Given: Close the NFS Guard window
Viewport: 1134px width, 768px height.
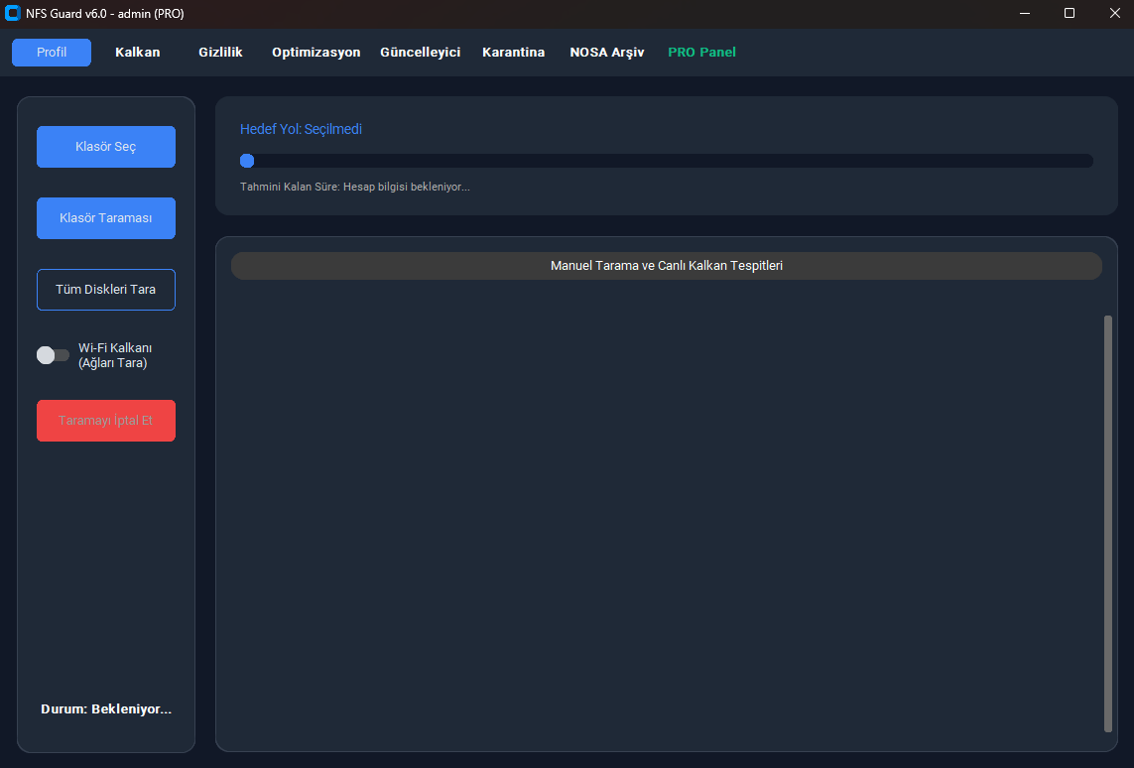Looking at the screenshot, I should pos(1114,13).
